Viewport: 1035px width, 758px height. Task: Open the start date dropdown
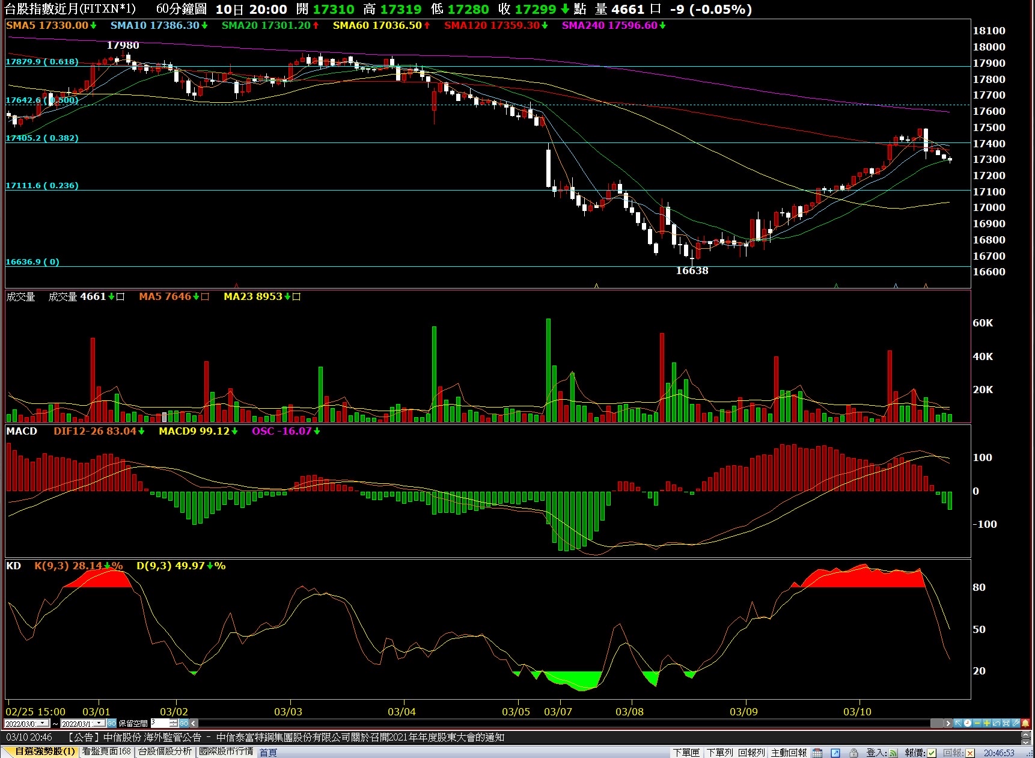42,723
